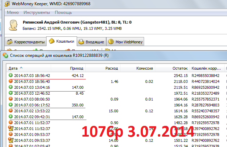The width and height of the screenshot is (227, 147).
Task: Sort by the Расход column header
Action: pyautogui.click(x=103, y=68)
